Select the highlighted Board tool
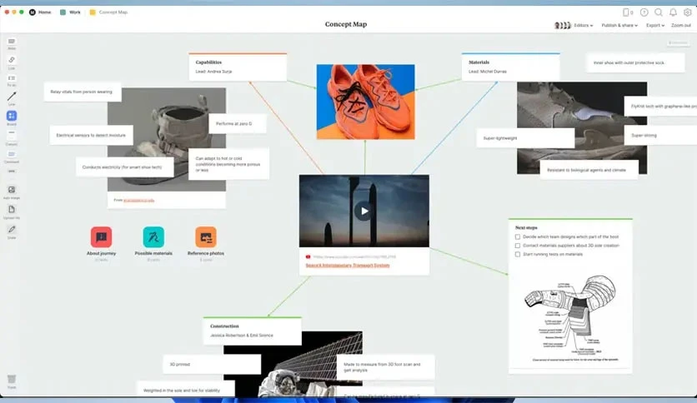Viewport: 697px width, 403px height. pos(12,116)
